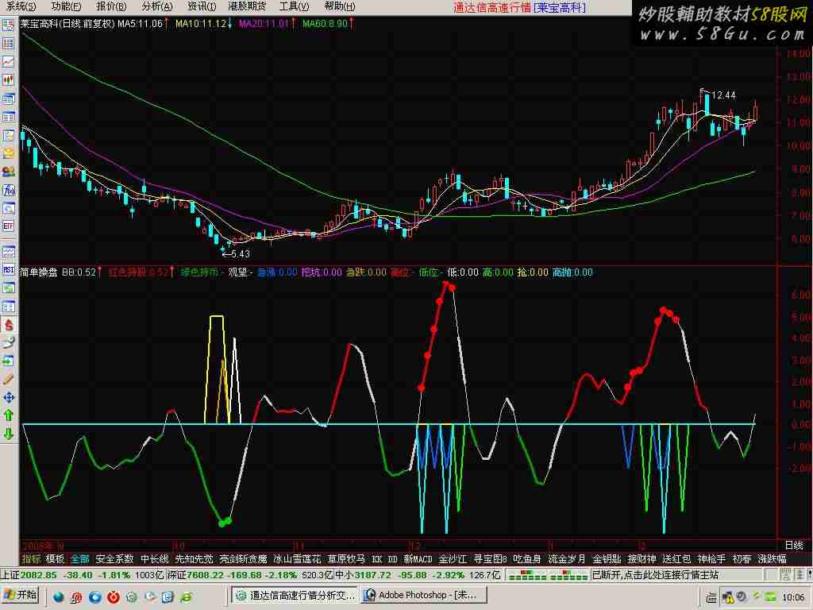
Task: Switch to 通达信高速行情分析 taskbar window
Action: point(295,595)
